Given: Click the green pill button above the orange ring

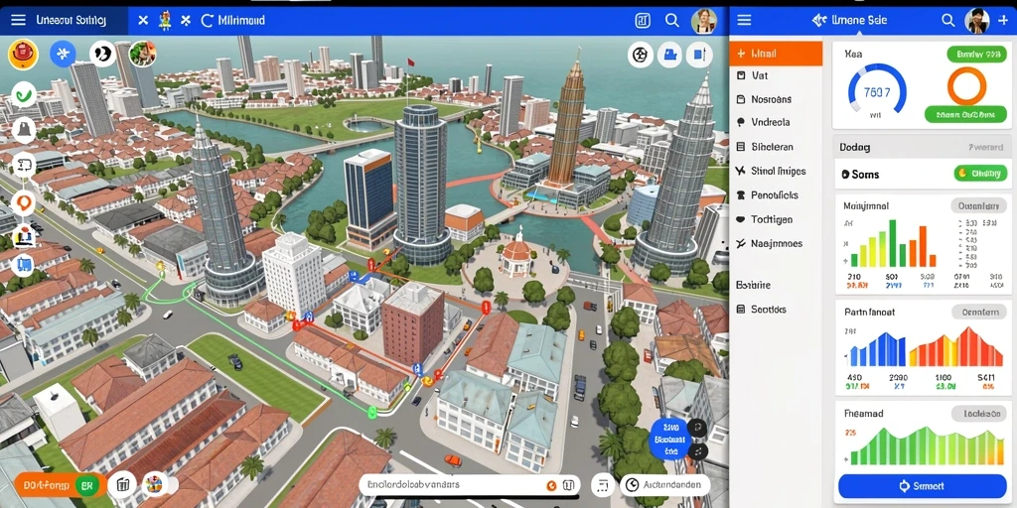Looking at the screenshot, I should tap(976, 55).
